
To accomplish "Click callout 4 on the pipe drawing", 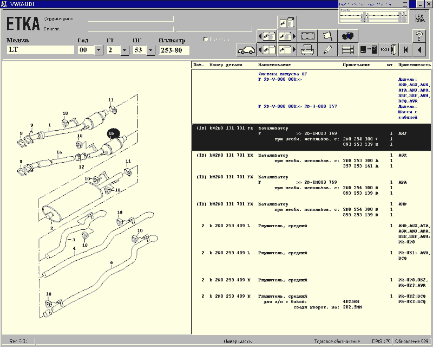I will [x=74, y=249].
